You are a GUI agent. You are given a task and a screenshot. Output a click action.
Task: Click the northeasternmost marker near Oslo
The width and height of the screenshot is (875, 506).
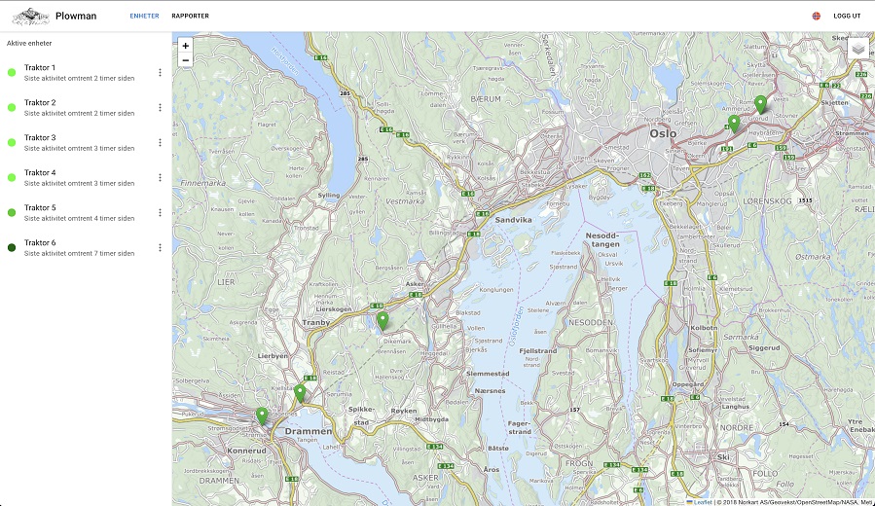coord(760,104)
